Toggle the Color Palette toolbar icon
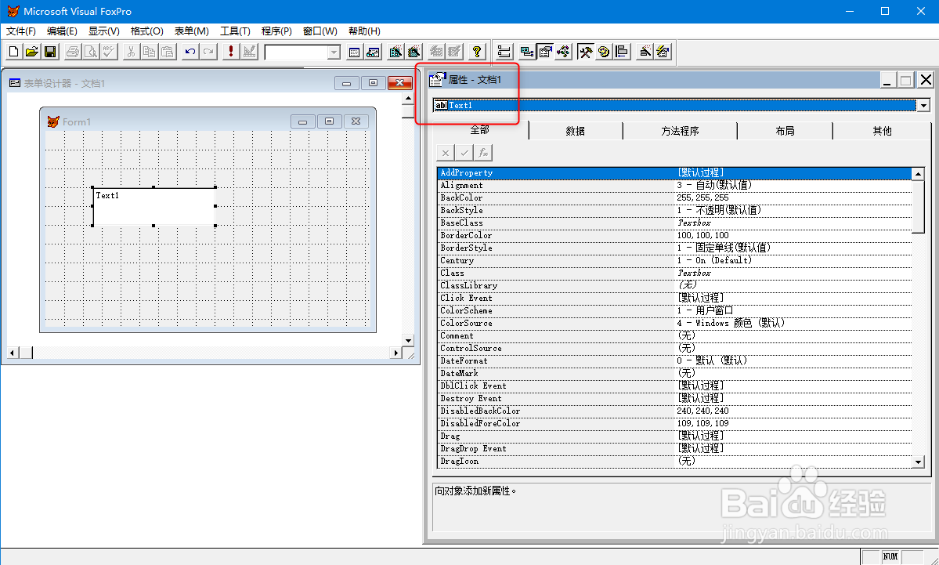This screenshot has width=939, height=565. 604,53
